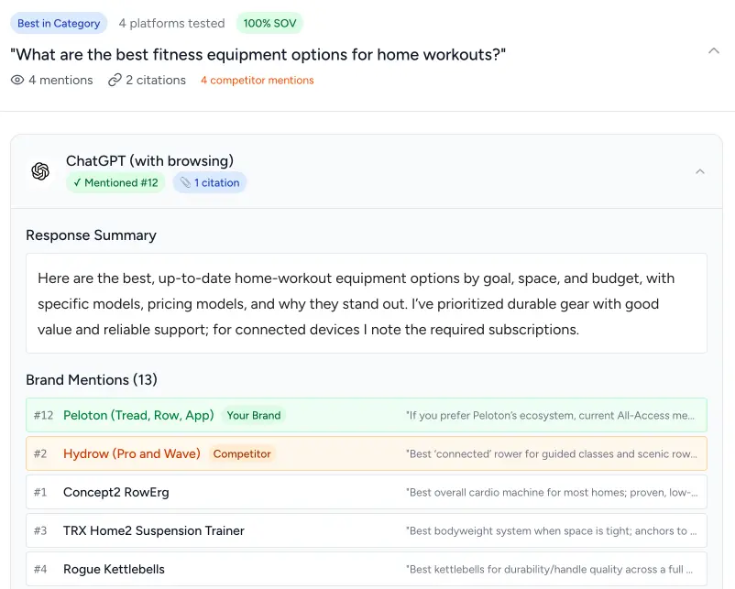Click the 4 platforms tested label
The image size is (735, 589).
pyautogui.click(x=171, y=24)
